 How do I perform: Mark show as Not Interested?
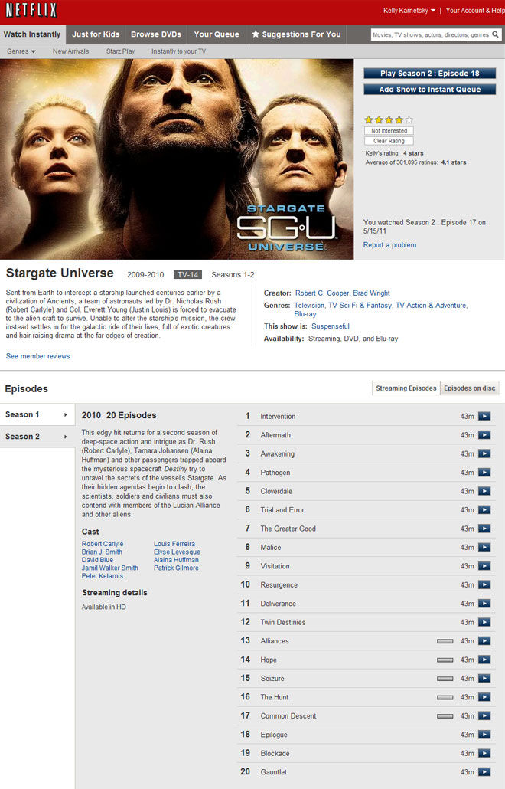tap(389, 131)
